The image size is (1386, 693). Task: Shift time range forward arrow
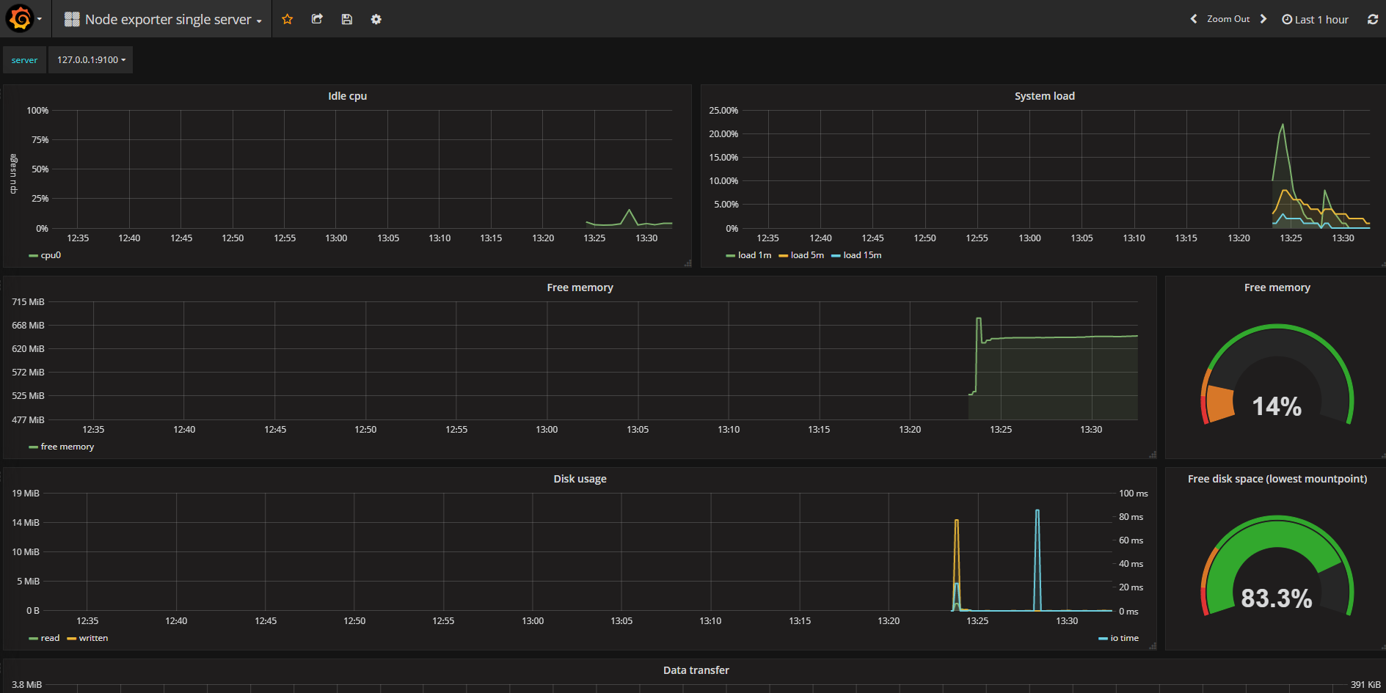(x=1263, y=19)
